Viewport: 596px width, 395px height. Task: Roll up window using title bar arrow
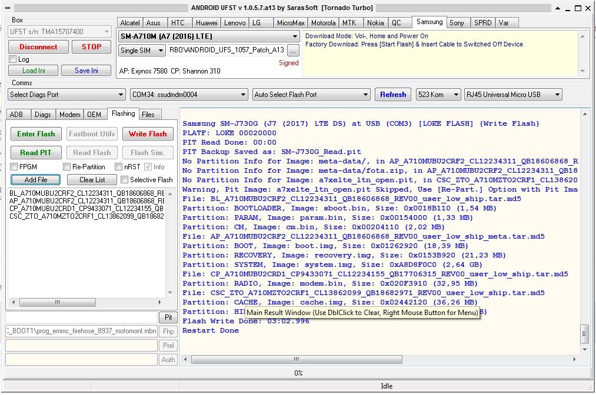(558, 8)
